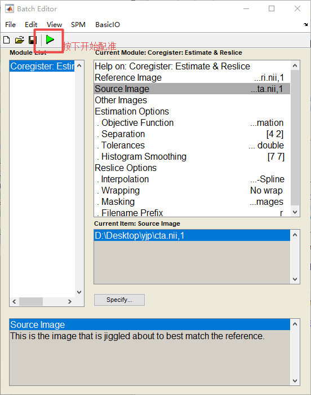Click the right arrow of Module List horizontal scrollbar
Viewport: 311px width, 395px height.
pyautogui.click(x=70, y=301)
